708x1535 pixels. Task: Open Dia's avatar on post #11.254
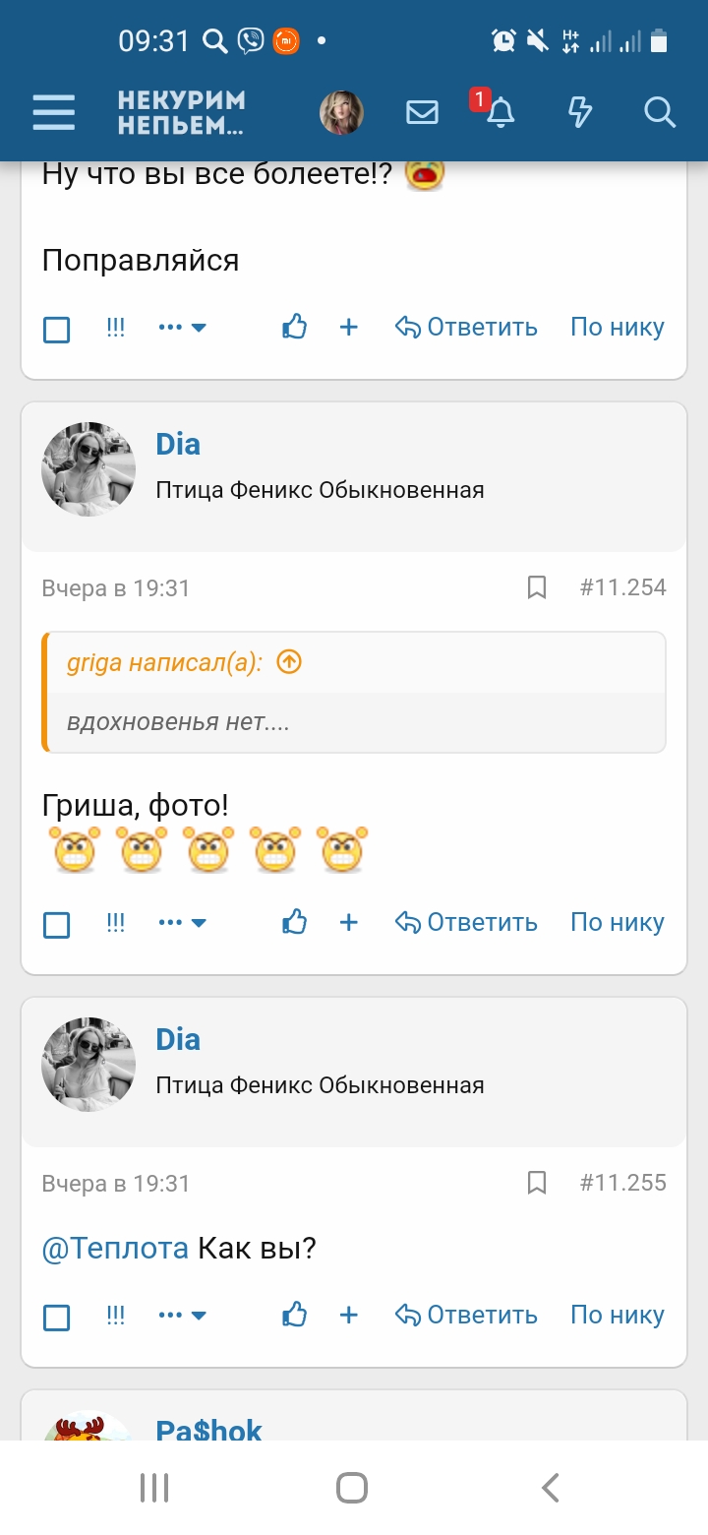88,469
